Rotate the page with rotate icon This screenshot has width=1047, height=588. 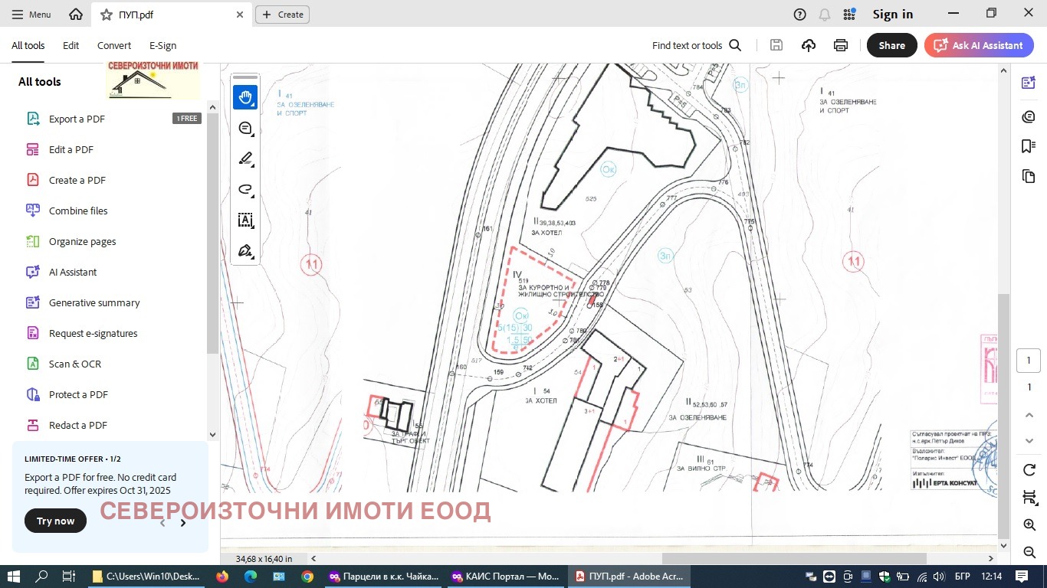coord(1029,469)
